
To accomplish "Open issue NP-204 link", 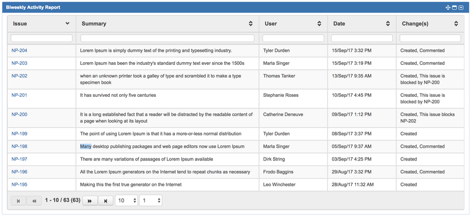I will (x=19, y=50).
